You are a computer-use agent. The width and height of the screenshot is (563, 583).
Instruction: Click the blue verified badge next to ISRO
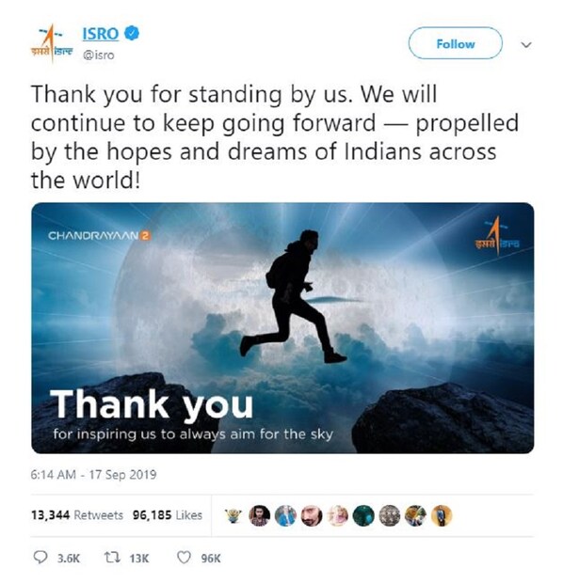click(x=132, y=33)
